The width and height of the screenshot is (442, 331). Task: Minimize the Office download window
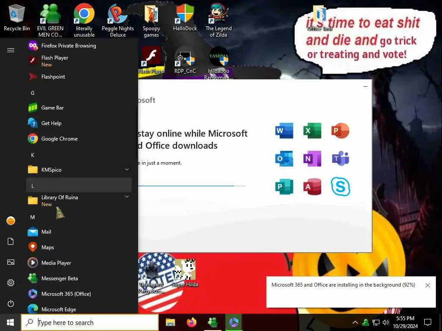(x=365, y=86)
